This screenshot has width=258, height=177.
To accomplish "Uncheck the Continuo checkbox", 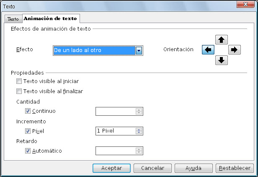I will [x=28, y=111].
